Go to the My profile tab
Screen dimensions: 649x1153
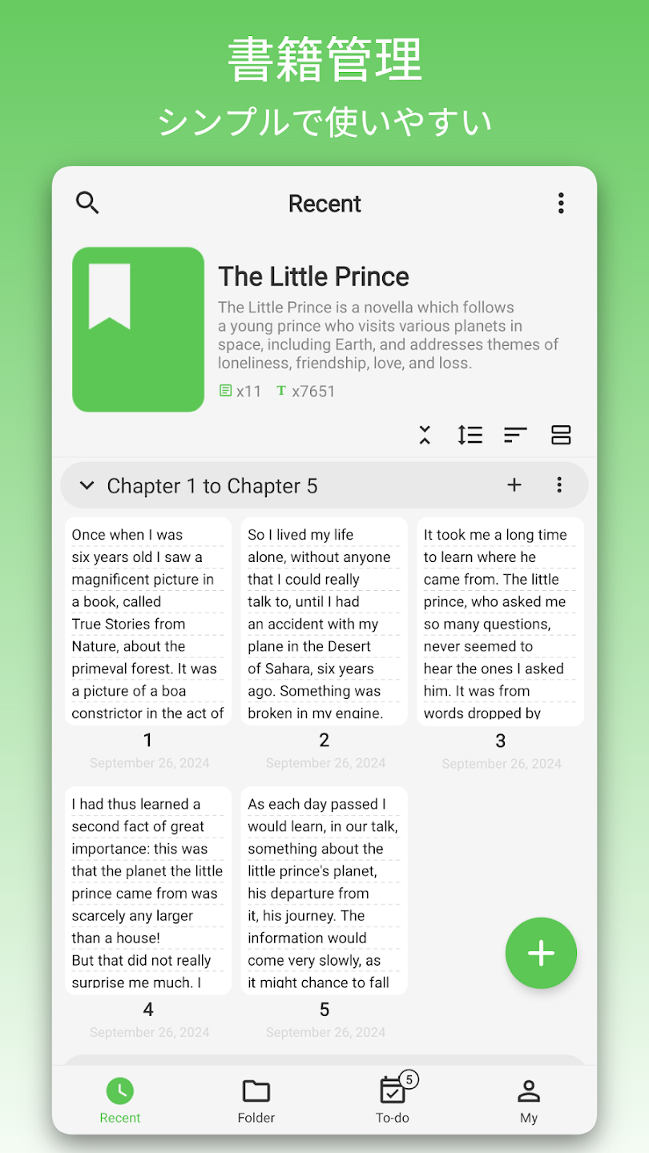[x=529, y=1100]
